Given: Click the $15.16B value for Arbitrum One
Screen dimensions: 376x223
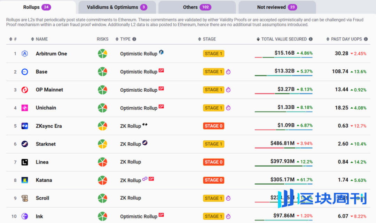Looking at the screenshot, I should pos(284,53).
